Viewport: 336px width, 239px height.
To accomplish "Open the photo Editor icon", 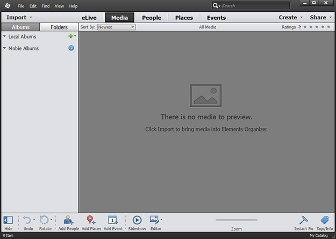I will pyautogui.click(x=154, y=220).
